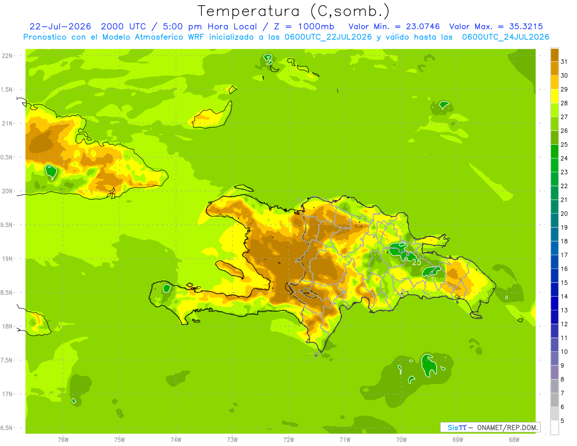Click the '25' contour label on the map
Image resolution: width=577 pixels, height=446 pixels.
pyautogui.click(x=416, y=262)
